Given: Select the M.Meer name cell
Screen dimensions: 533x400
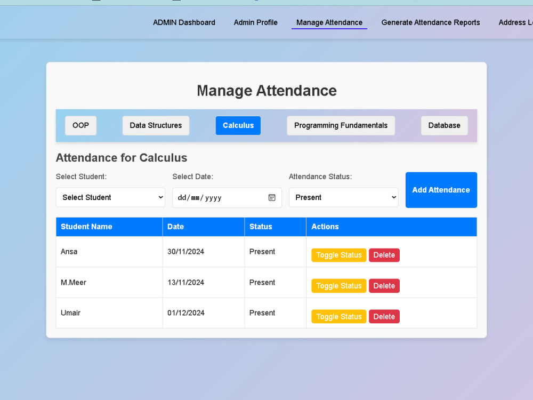Looking at the screenshot, I should tap(109, 282).
